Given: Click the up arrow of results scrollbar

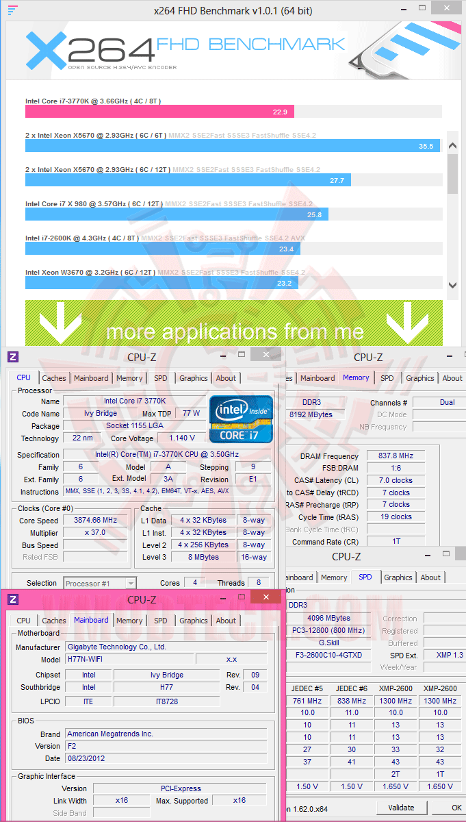Looking at the screenshot, I should click(452, 145).
